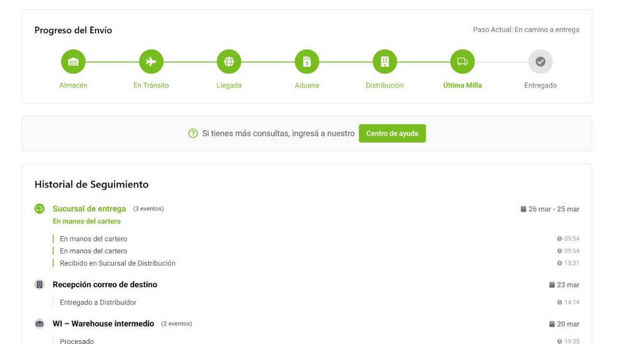Click the (2 eventos) count label

pos(177,324)
